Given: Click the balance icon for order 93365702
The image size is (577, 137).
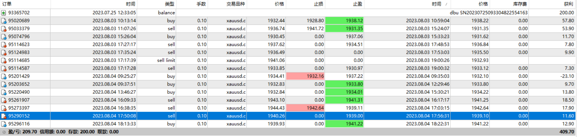Looking at the screenshot, I should click(4, 13).
